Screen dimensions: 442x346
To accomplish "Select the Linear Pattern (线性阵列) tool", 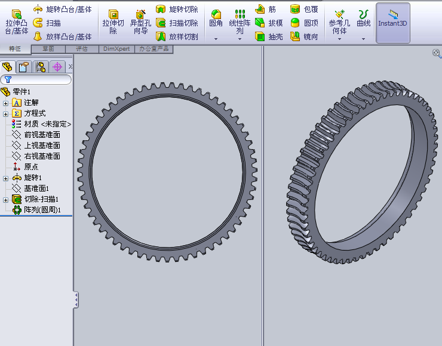I will tap(240, 22).
